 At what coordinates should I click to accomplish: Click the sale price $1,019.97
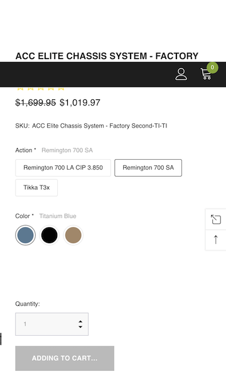(x=80, y=102)
